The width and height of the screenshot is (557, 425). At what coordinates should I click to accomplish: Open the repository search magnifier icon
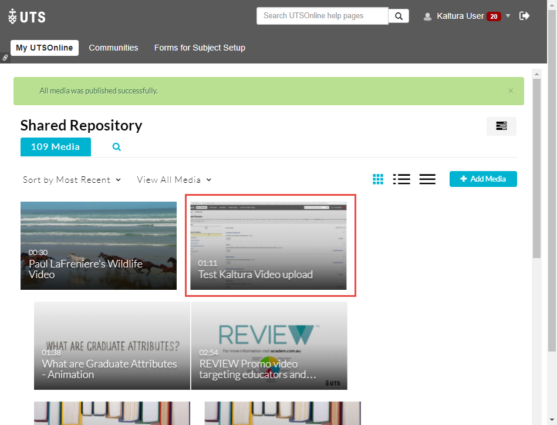(x=117, y=147)
